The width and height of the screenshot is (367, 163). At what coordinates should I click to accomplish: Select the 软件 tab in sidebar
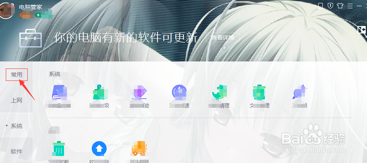pyautogui.click(x=17, y=151)
